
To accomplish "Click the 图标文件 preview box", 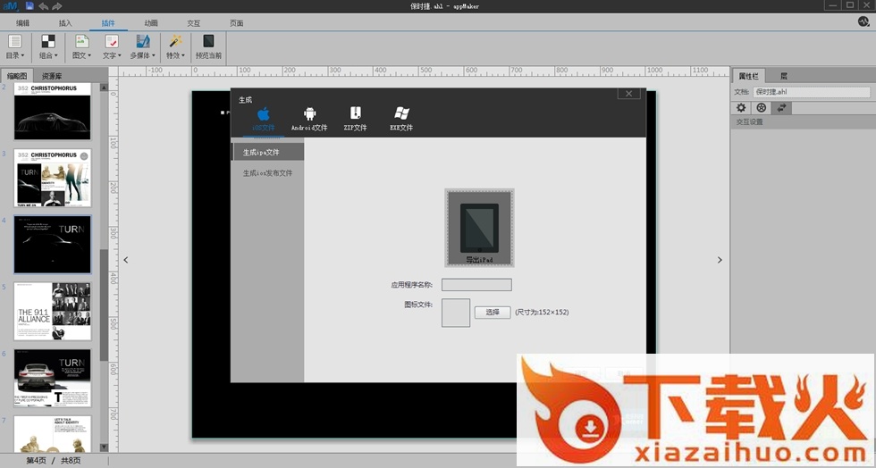I will click(456, 313).
